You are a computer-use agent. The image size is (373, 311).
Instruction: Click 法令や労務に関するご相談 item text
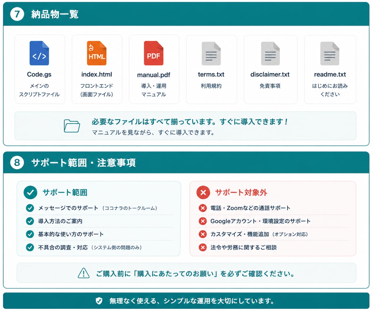243,247
